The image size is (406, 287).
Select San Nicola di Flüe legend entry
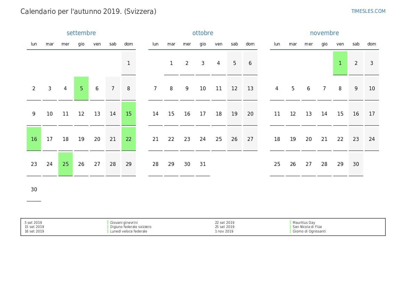307,227
